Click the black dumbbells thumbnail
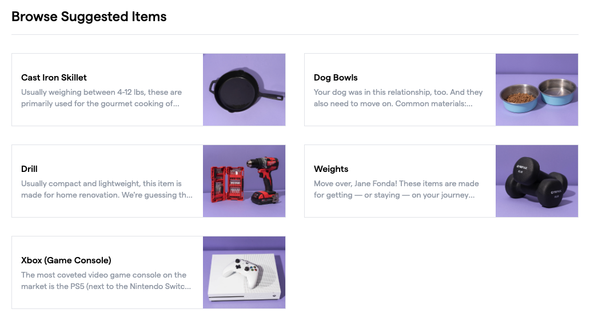Screen dimensions: 590x317 (537, 181)
